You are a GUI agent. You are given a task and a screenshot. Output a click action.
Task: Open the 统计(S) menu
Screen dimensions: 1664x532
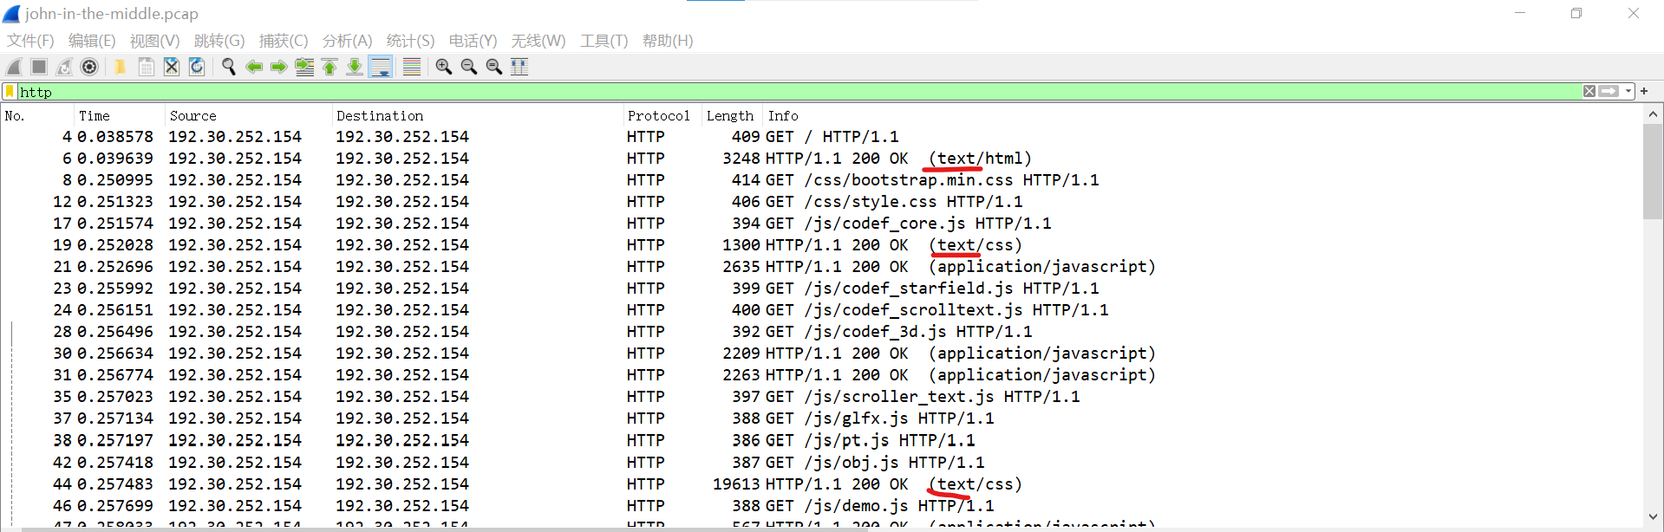tap(410, 41)
